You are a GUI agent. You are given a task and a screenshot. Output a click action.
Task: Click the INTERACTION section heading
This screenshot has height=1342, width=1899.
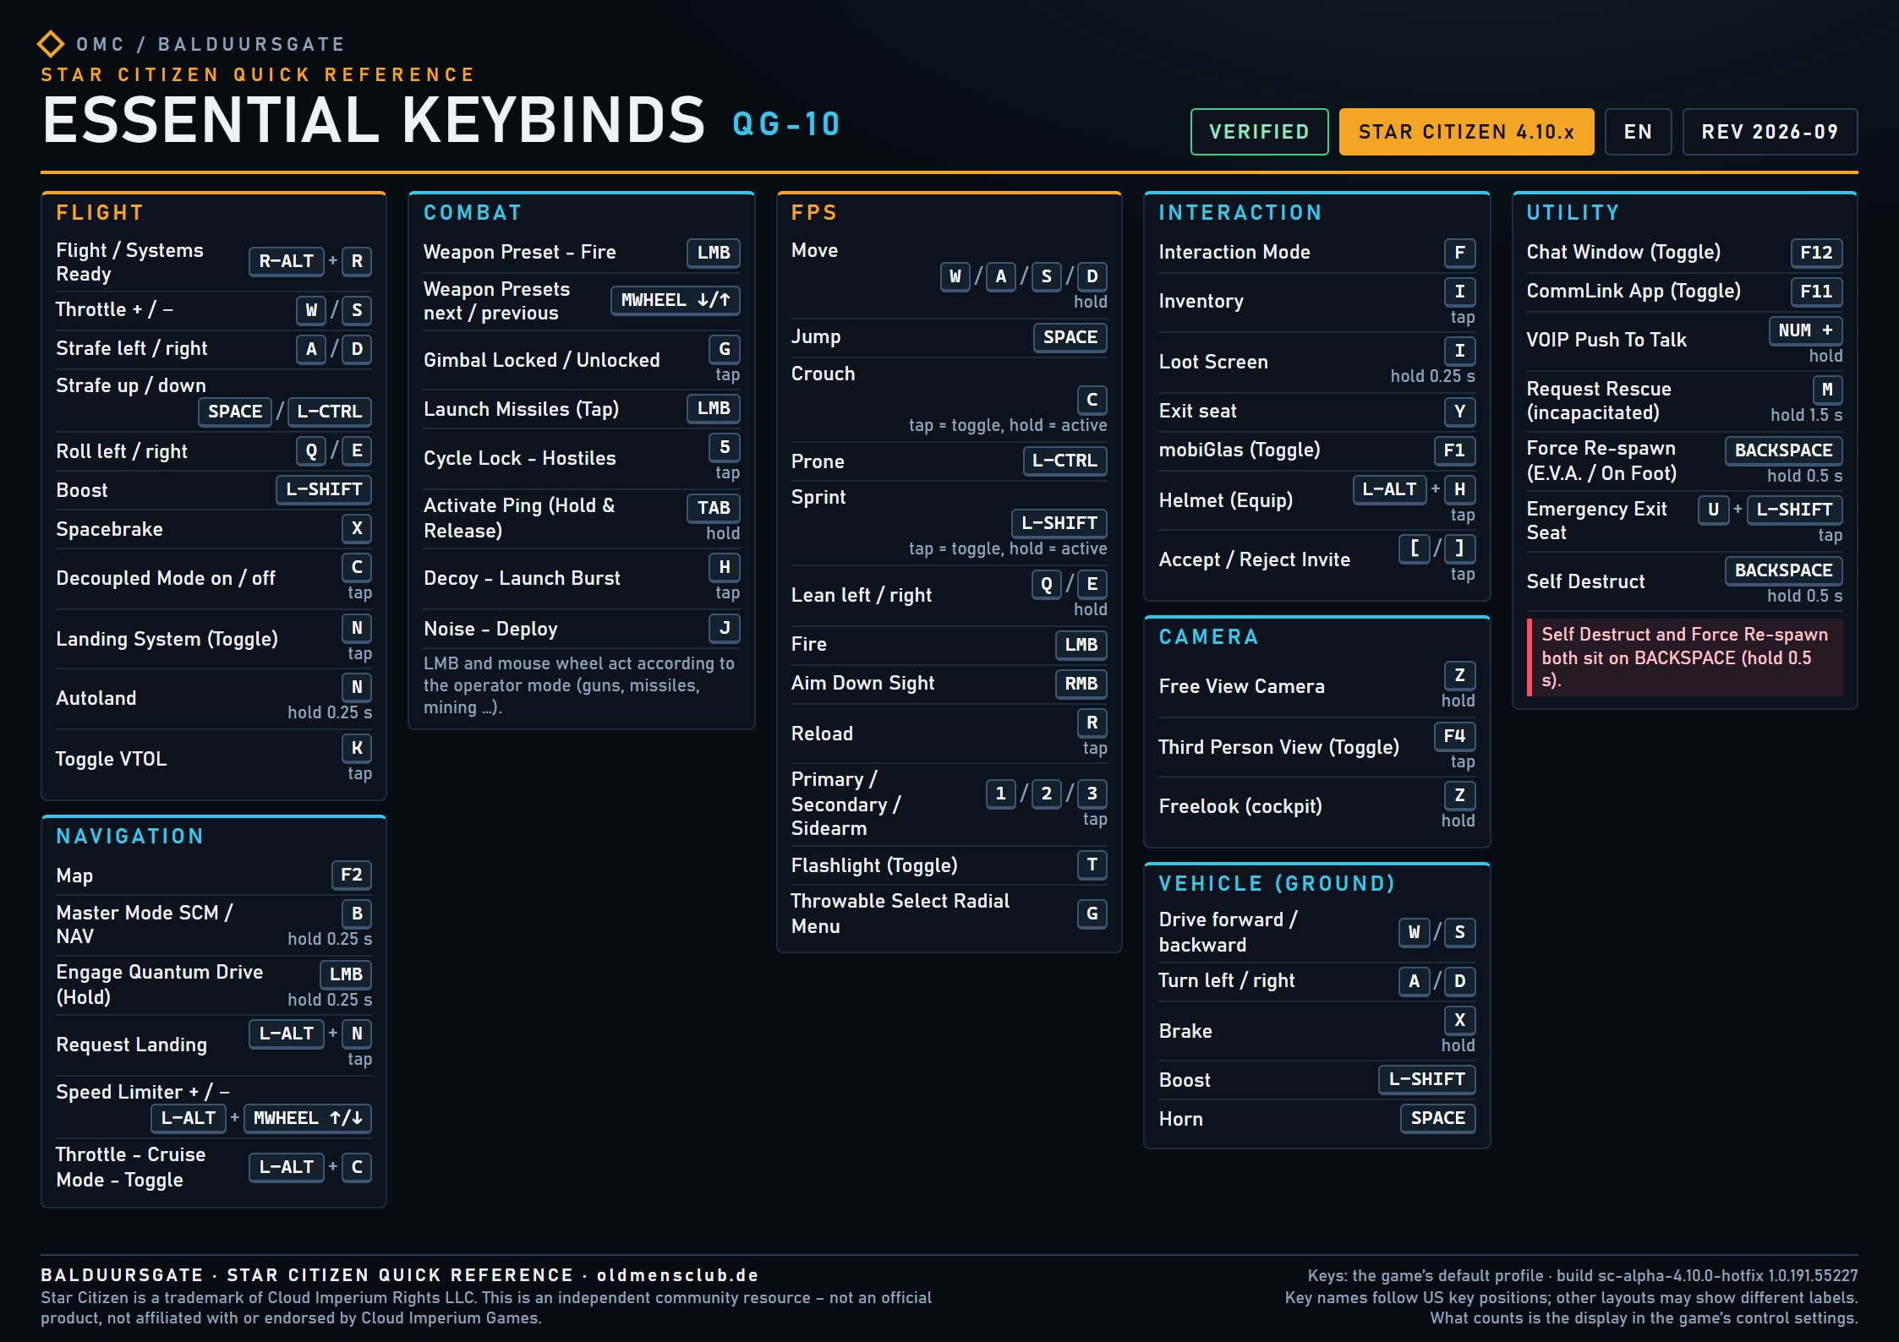pos(1240,213)
